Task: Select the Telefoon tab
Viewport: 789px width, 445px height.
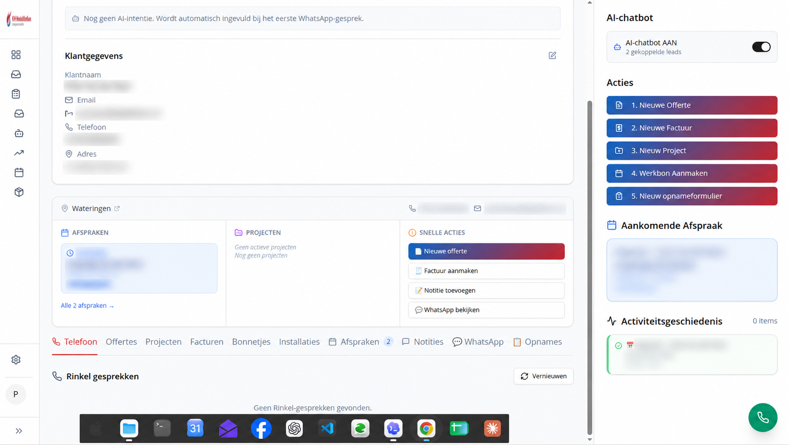Action: pyautogui.click(x=75, y=342)
